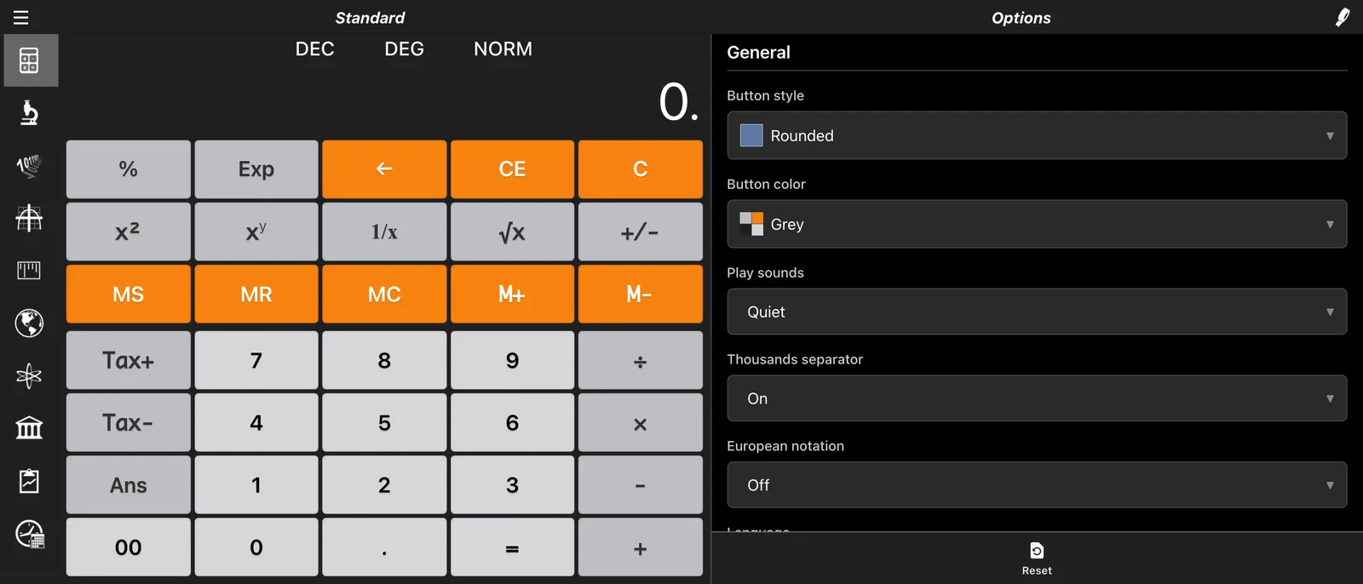Image resolution: width=1363 pixels, height=584 pixels.
Task: Toggle the DEC number base indicator
Action: (314, 49)
